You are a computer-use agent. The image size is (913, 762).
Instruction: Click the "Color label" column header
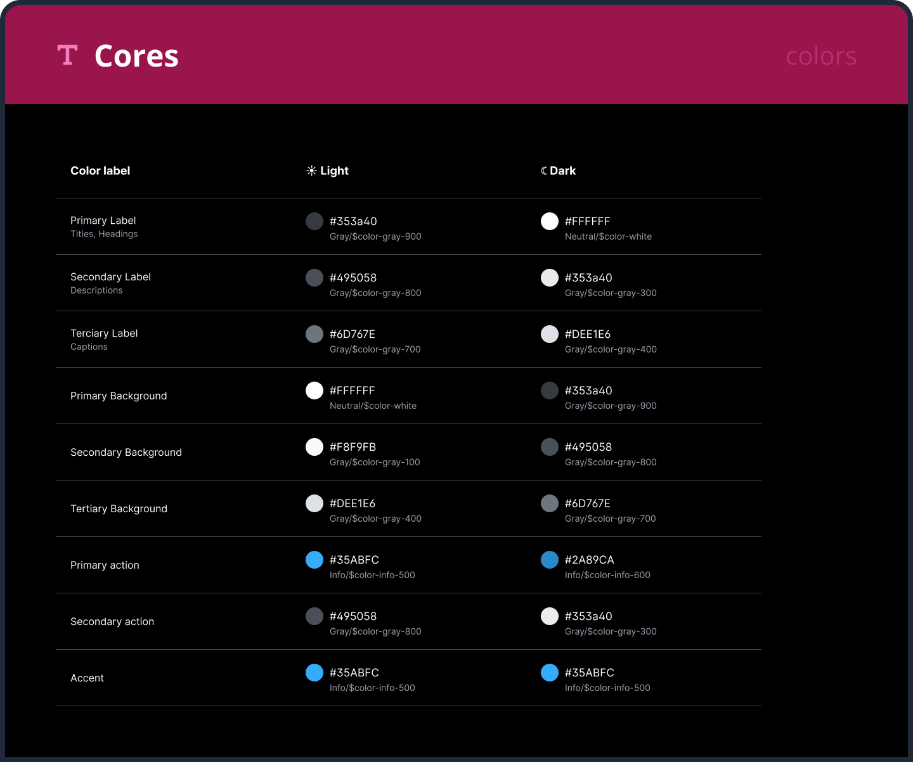coord(100,171)
